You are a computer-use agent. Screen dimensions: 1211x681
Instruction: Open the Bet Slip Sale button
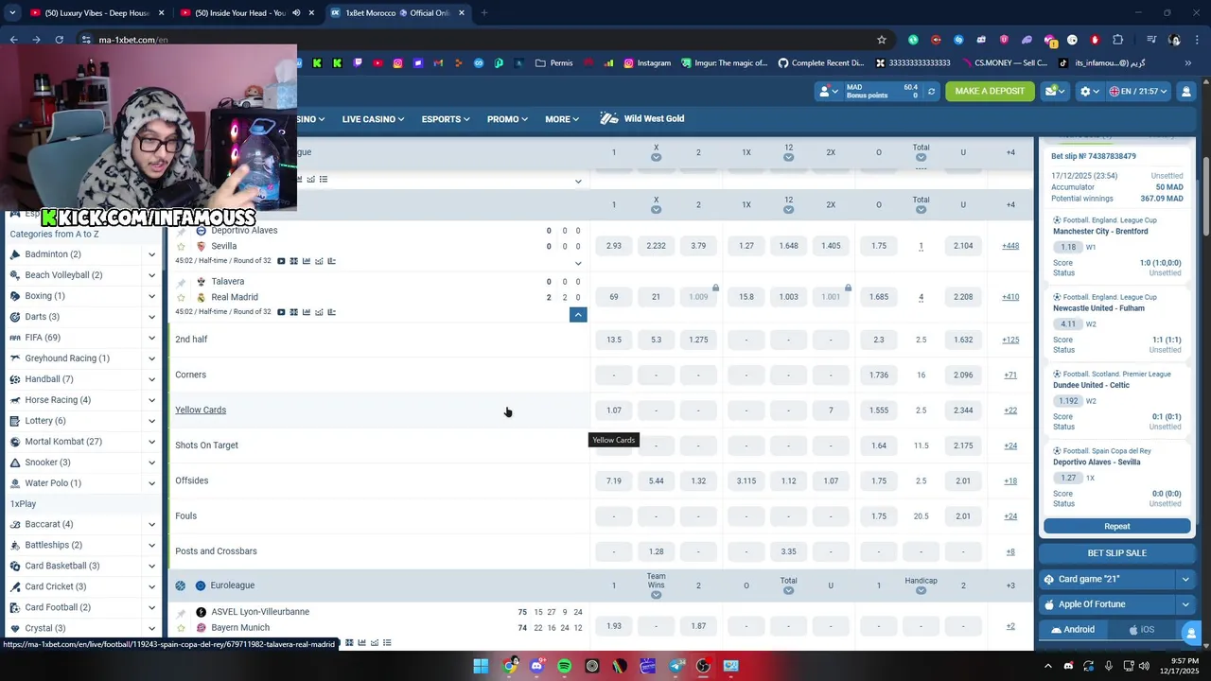coord(1116,553)
